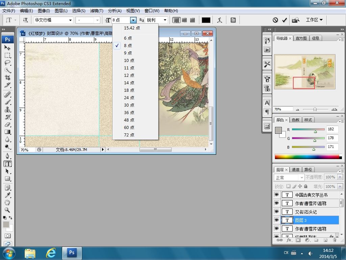Toggle lock transparent pixels
Image resolution: width=346 pixels, height=260 pixels.
coord(289,187)
